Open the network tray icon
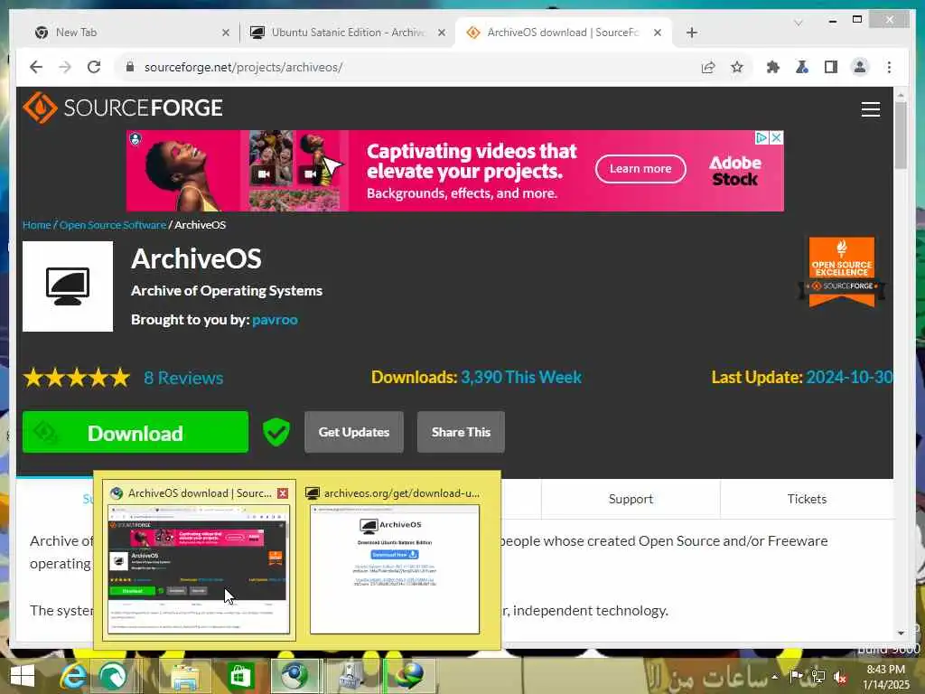 pyautogui.click(x=818, y=677)
